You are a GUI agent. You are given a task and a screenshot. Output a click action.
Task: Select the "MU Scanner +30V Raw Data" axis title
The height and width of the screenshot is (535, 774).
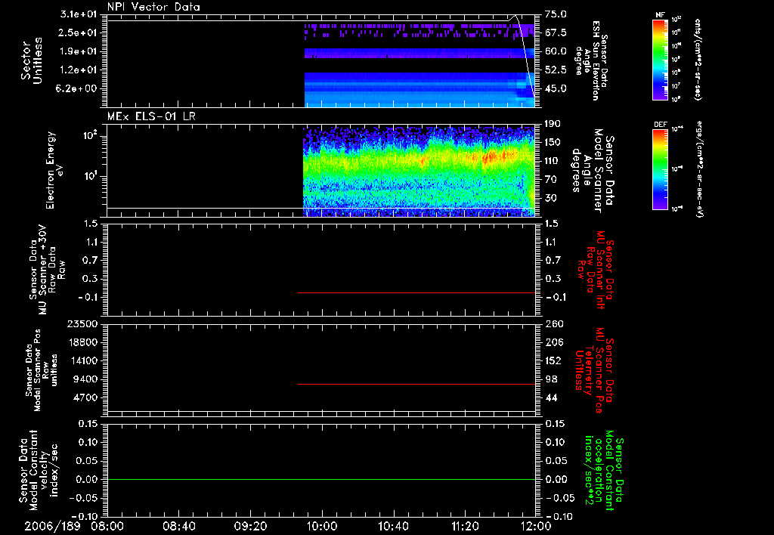(x=47, y=270)
